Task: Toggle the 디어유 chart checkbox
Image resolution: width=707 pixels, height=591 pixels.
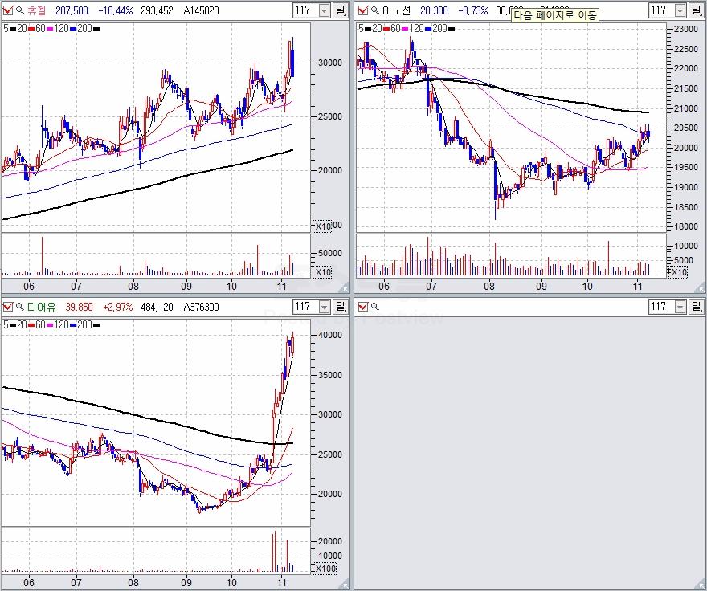Action: click(x=8, y=307)
